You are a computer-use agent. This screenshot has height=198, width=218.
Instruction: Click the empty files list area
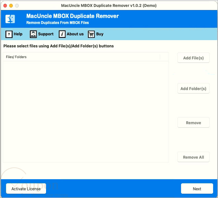tap(86, 112)
